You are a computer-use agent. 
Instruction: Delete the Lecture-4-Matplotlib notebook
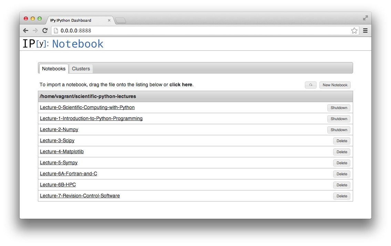pyautogui.click(x=342, y=152)
